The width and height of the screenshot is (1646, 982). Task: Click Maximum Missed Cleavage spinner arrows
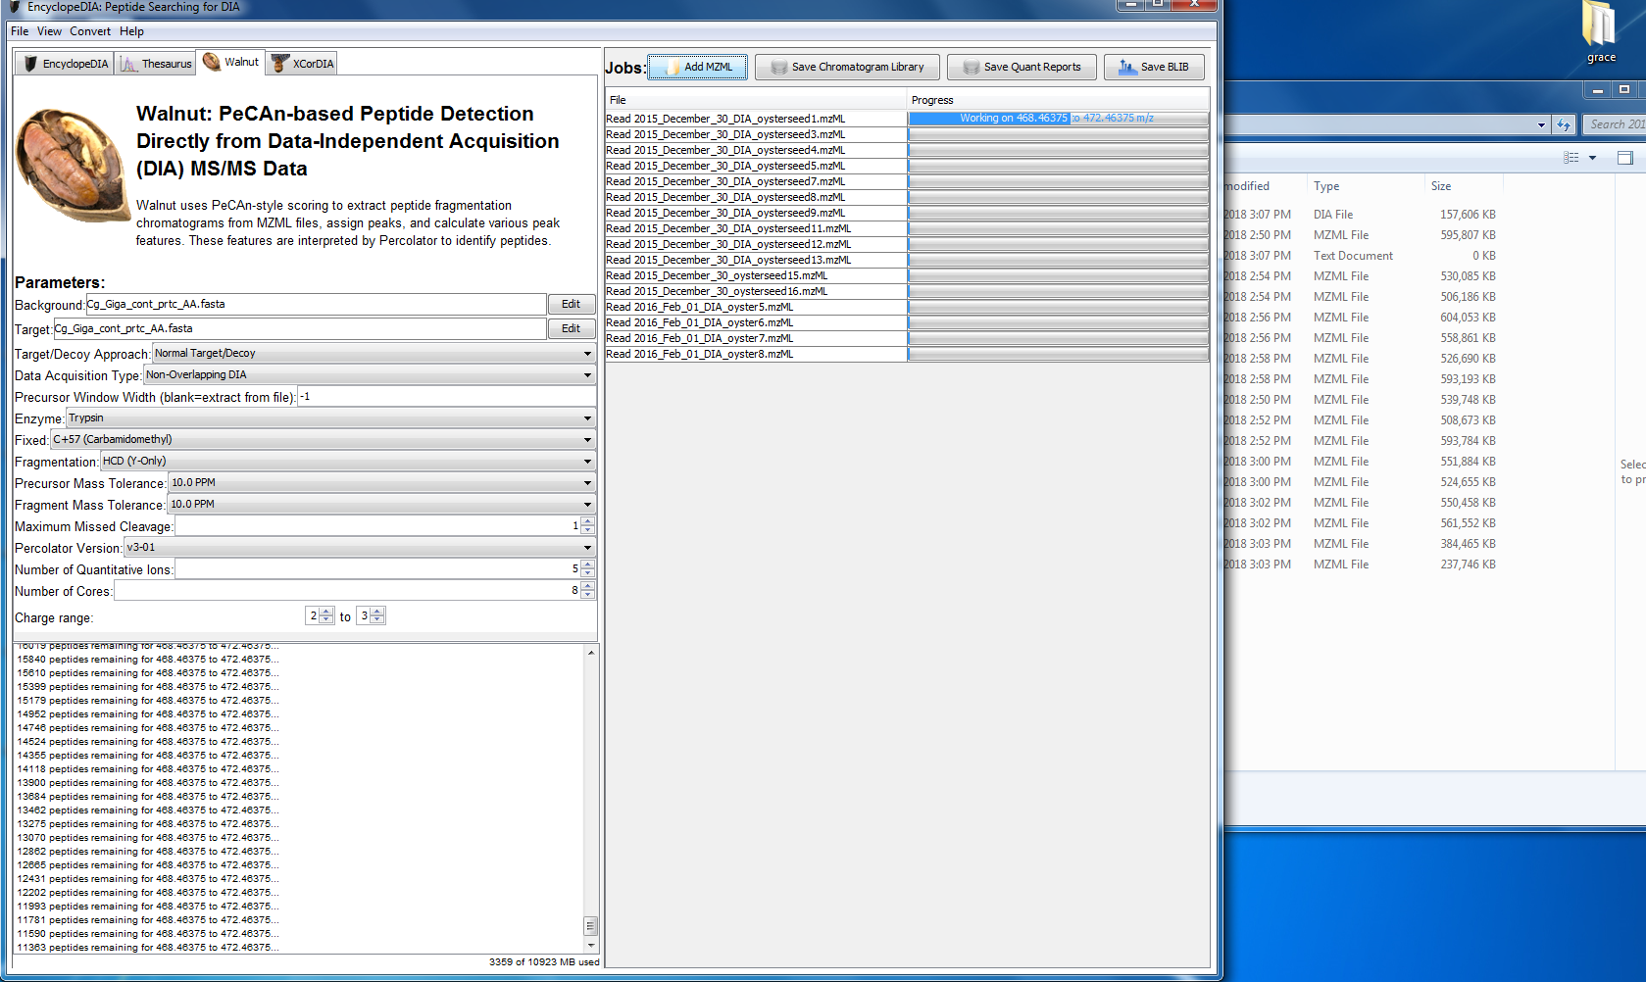click(x=587, y=525)
